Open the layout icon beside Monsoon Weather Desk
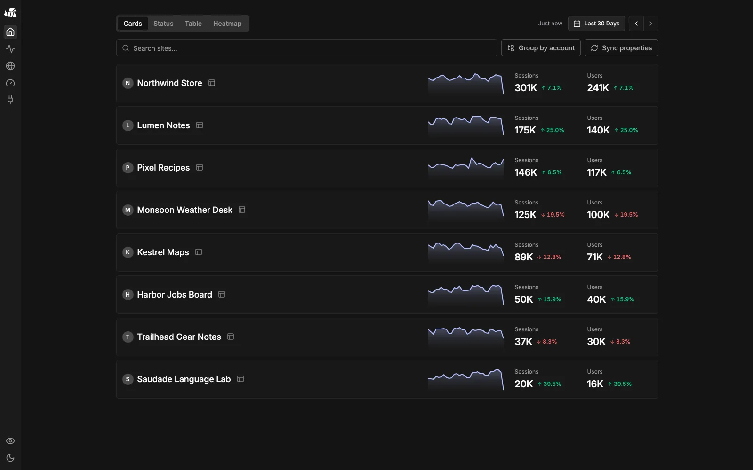Image resolution: width=753 pixels, height=470 pixels. 242,210
